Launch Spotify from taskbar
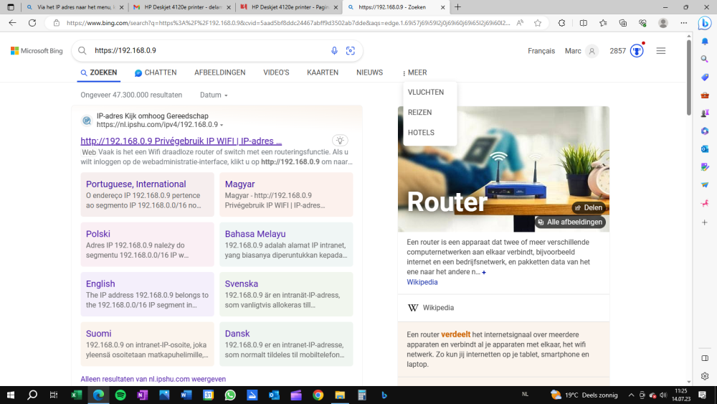 [x=120, y=395]
